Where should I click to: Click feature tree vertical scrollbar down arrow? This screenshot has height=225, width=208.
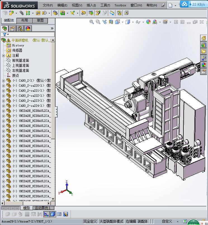53,199
